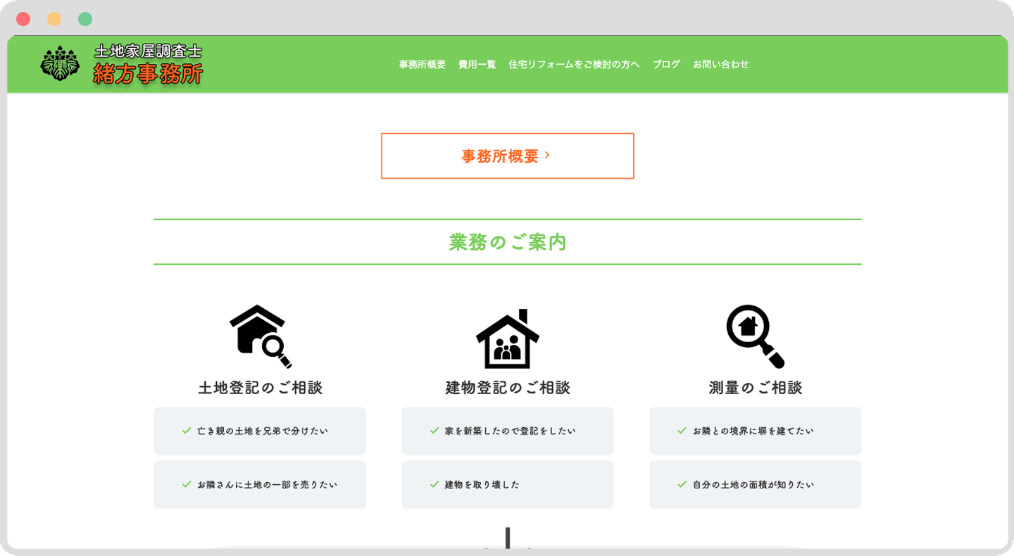Open 事務所概要 in the navigation menu
This screenshot has height=556, width=1014.
pos(422,64)
